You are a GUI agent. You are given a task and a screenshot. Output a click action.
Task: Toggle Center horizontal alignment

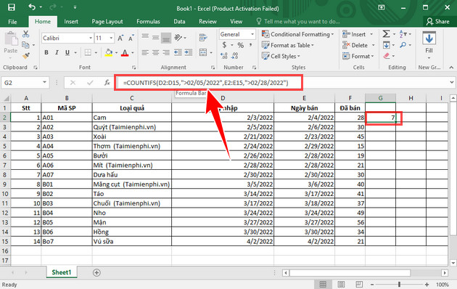point(156,52)
